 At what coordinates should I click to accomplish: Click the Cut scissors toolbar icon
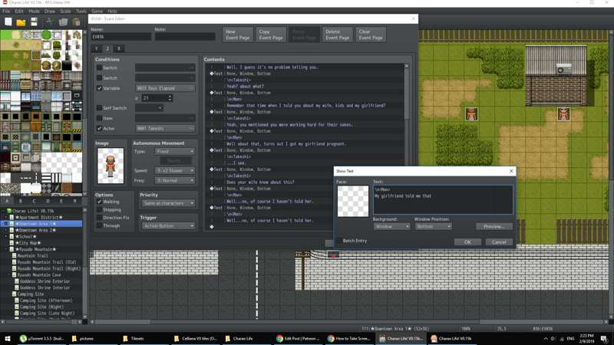click(51, 22)
